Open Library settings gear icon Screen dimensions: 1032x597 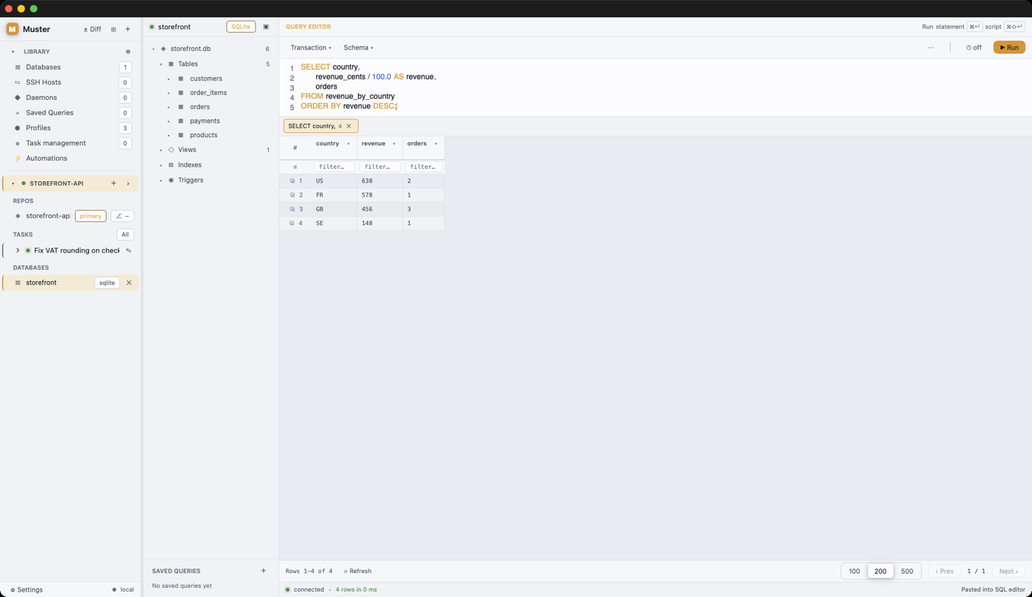coord(128,52)
